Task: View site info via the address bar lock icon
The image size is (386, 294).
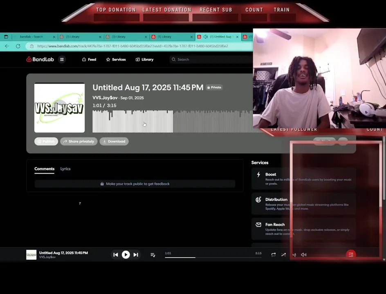Action: pyautogui.click(x=31, y=46)
